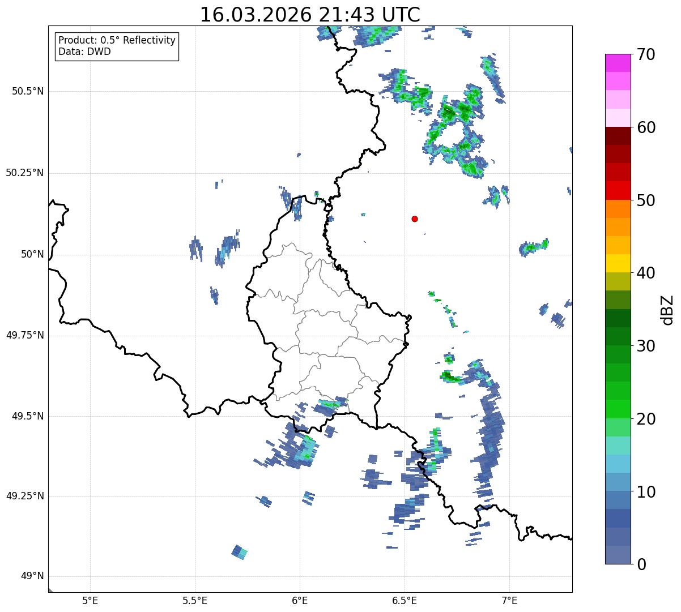
Task: Click the Data: DWD source label
Action: [x=84, y=52]
